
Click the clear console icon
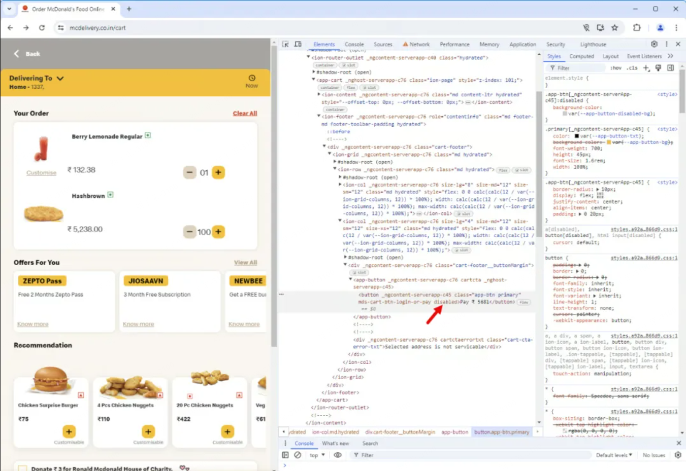(x=298, y=455)
